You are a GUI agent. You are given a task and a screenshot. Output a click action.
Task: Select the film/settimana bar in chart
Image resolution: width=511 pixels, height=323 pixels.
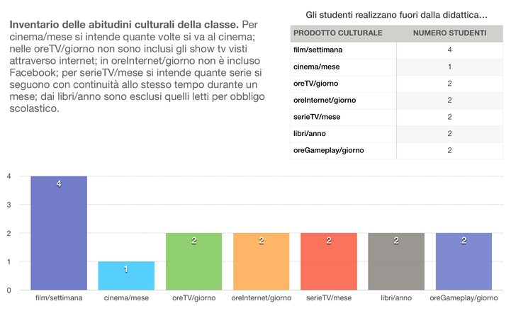point(59,233)
